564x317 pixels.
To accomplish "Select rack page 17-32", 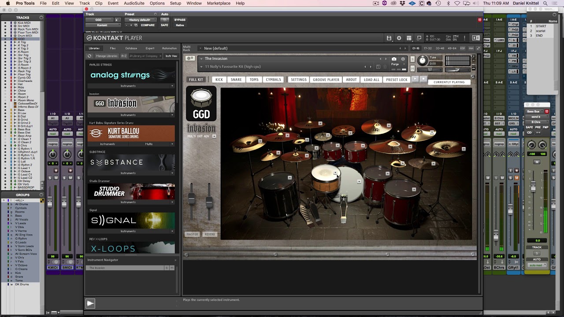I will [428, 48].
